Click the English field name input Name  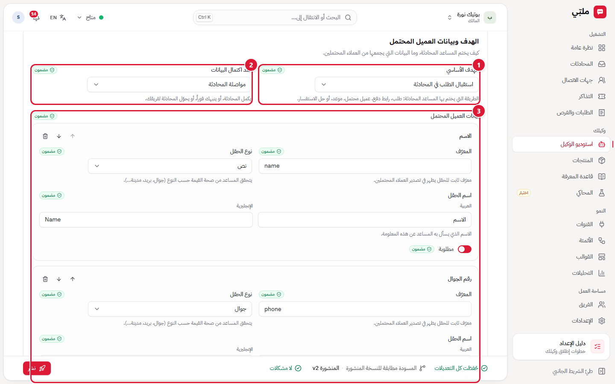pos(146,220)
